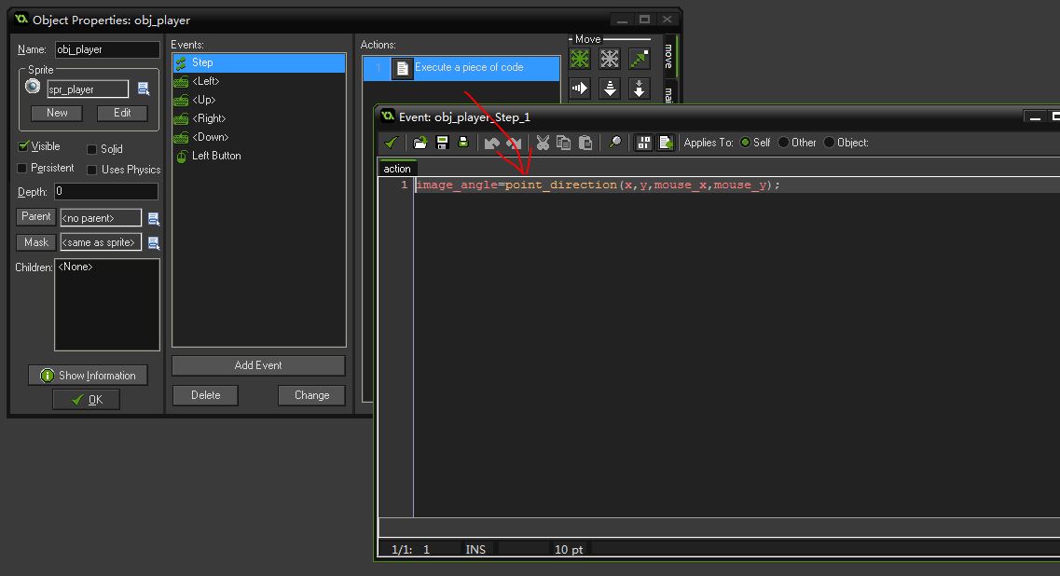Image resolution: width=1060 pixels, height=576 pixels.
Task: Select the Step event
Action: pyautogui.click(x=259, y=62)
